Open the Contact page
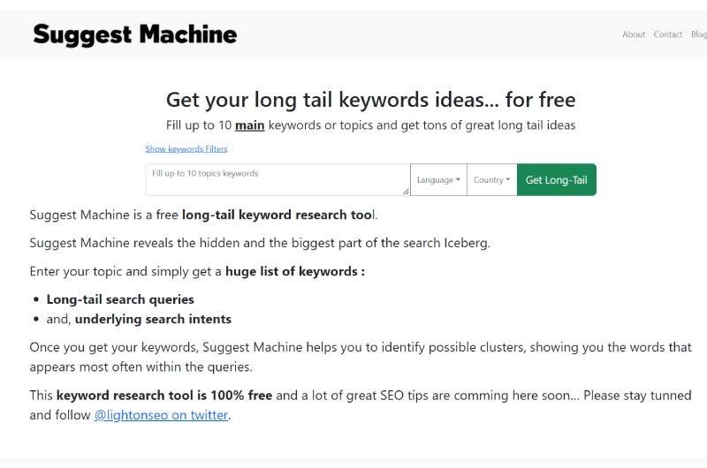Image resolution: width=707 pixels, height=468 pixels. point(668,34)
